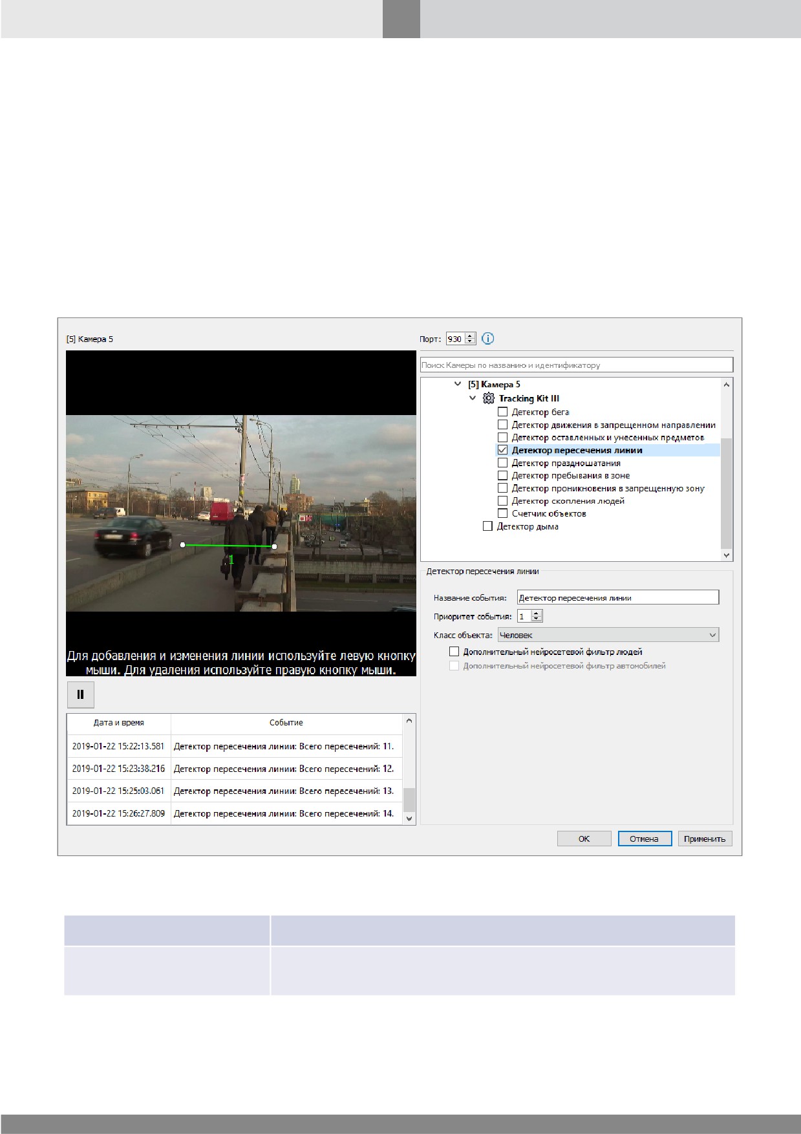801x1134 pixels.
Task: Click event text Всего пересечений: 11.
Action: pos(347,746)
